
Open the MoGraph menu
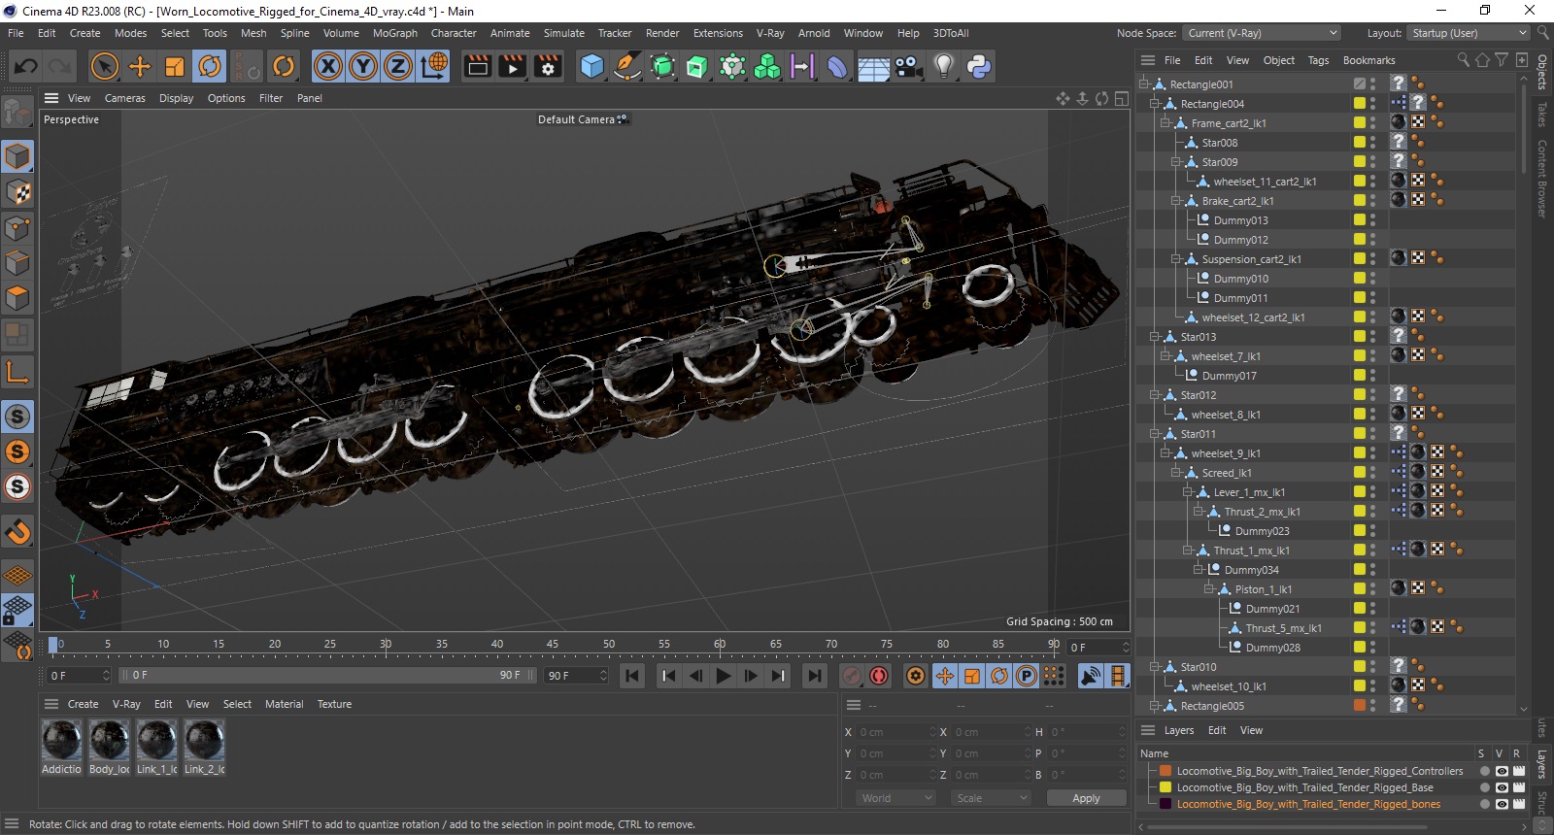coord(395,33)
